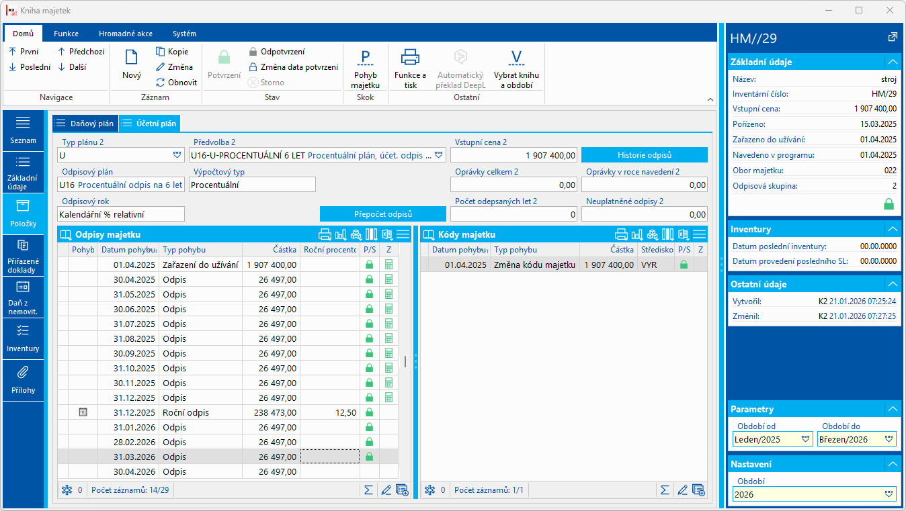Collapse the Základní údaje panel
Viewport: 906px width, 511px height.
click(893, 62)
